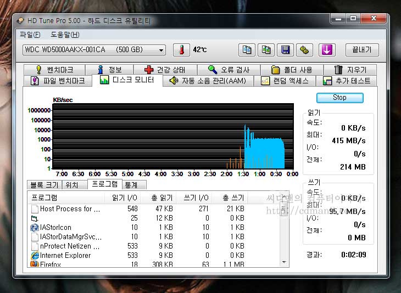
Task: Switch to the 폴더 사용 tab
Action: 292,70
